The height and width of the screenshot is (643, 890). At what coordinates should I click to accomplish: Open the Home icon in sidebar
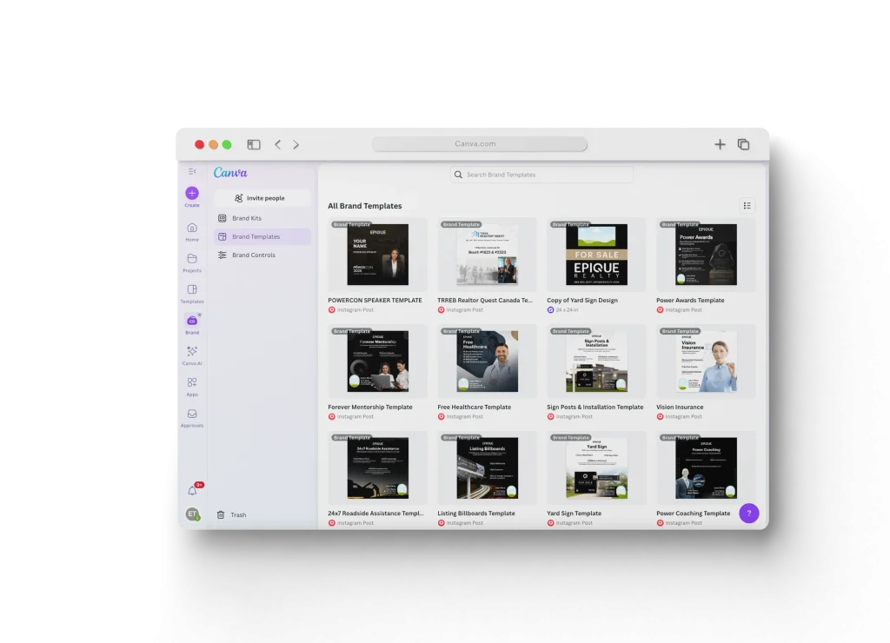192,228
